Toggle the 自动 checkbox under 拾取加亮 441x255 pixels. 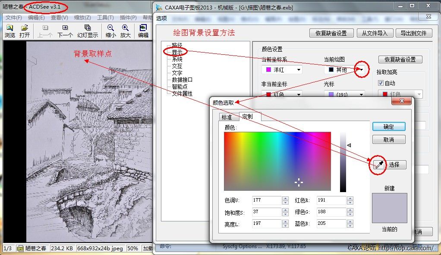[x=381, y=83]
